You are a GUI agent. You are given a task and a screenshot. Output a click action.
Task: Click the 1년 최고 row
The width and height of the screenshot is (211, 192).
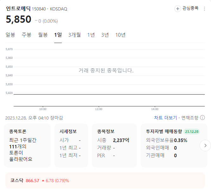point(70,148)
